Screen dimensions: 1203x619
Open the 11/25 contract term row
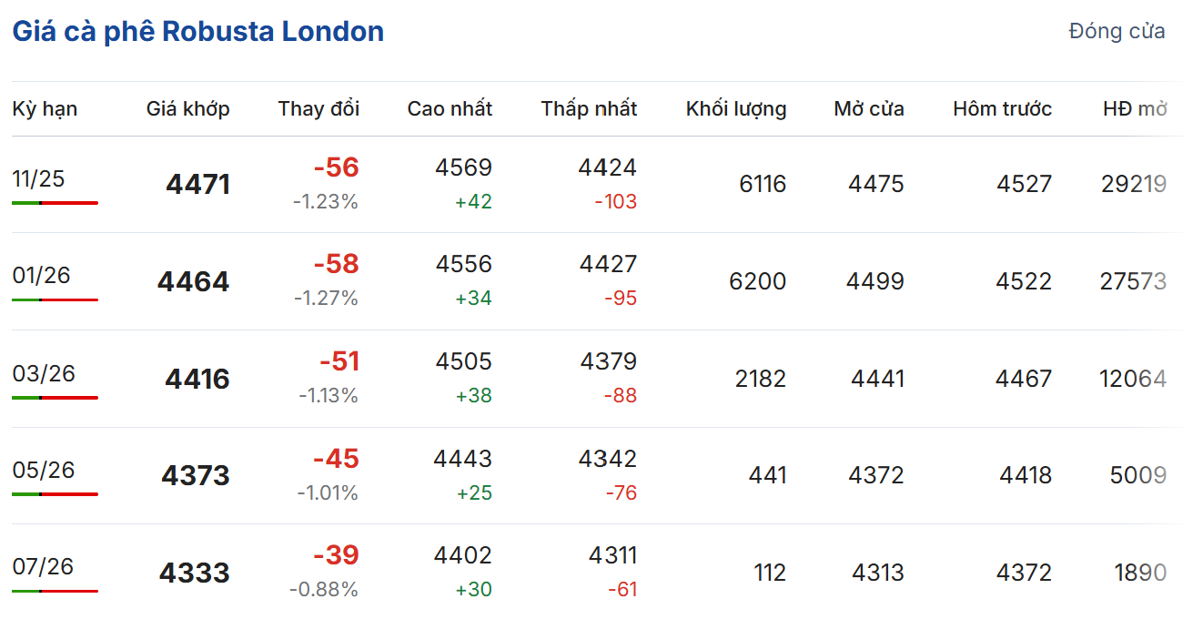pos(39,178)
